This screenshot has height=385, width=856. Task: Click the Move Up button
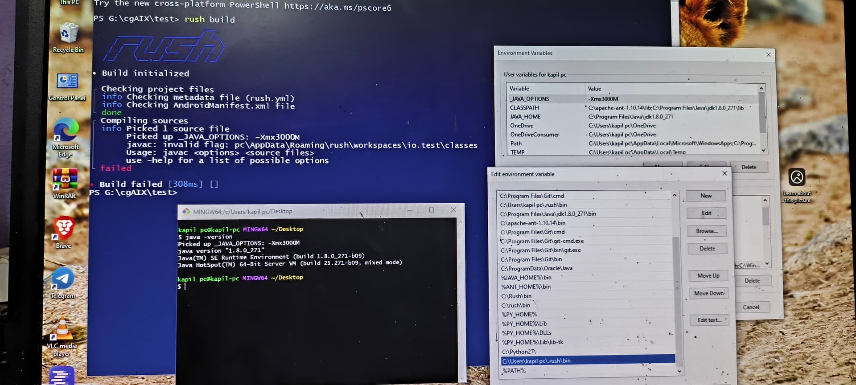pos(708,275)
